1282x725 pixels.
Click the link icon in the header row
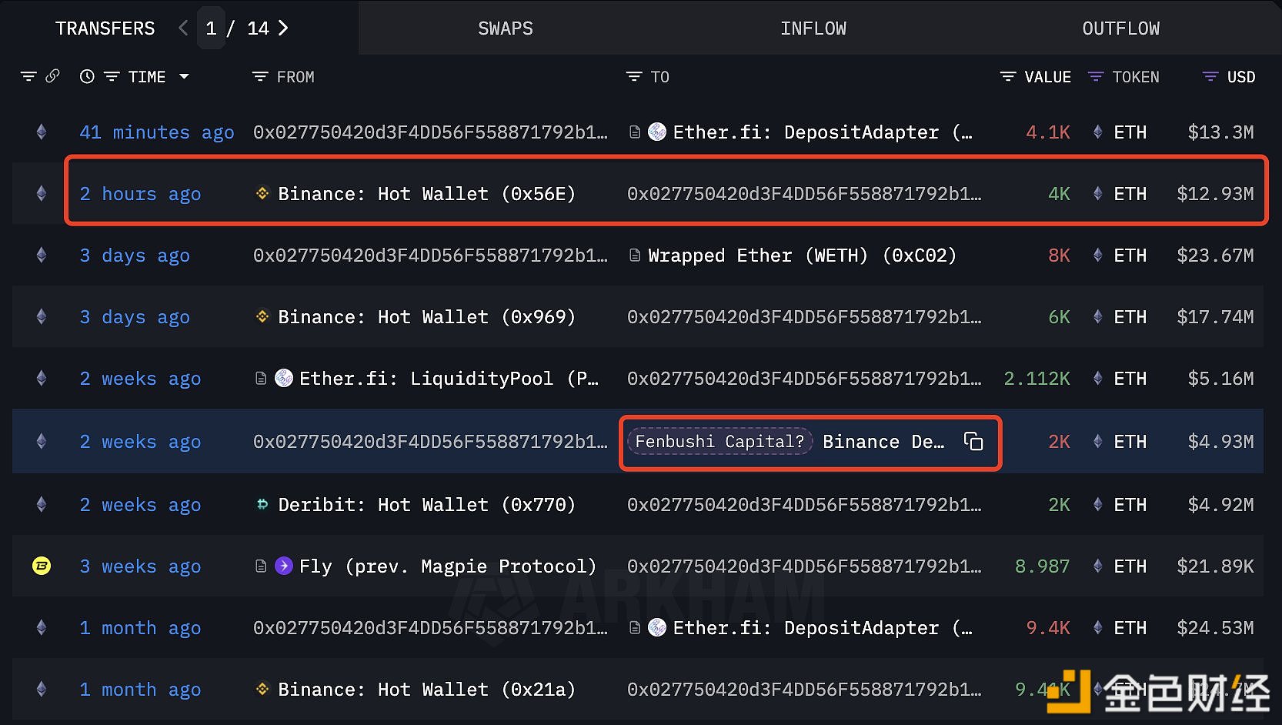pos(52,76)
